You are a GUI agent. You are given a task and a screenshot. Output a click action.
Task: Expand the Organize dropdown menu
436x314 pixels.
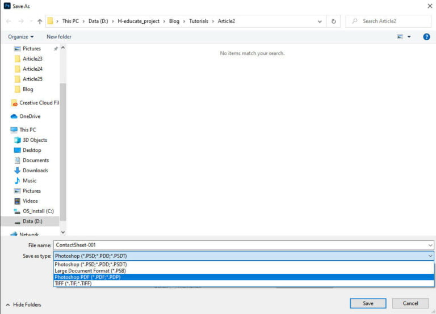(x=20, y=37)
